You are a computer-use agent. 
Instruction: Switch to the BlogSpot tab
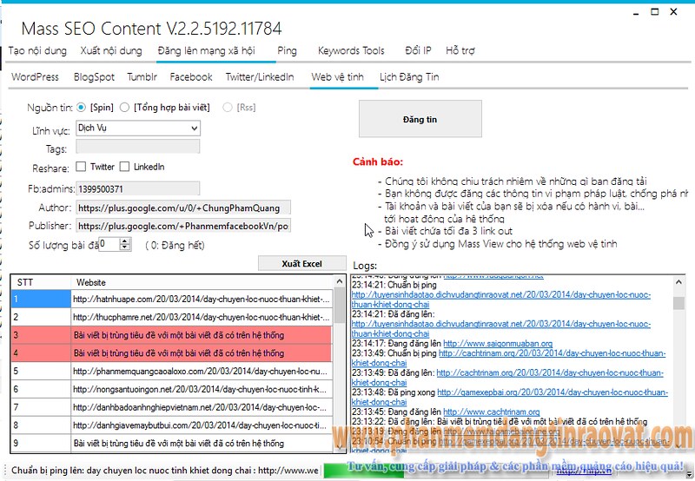click(x=94, y=77)
